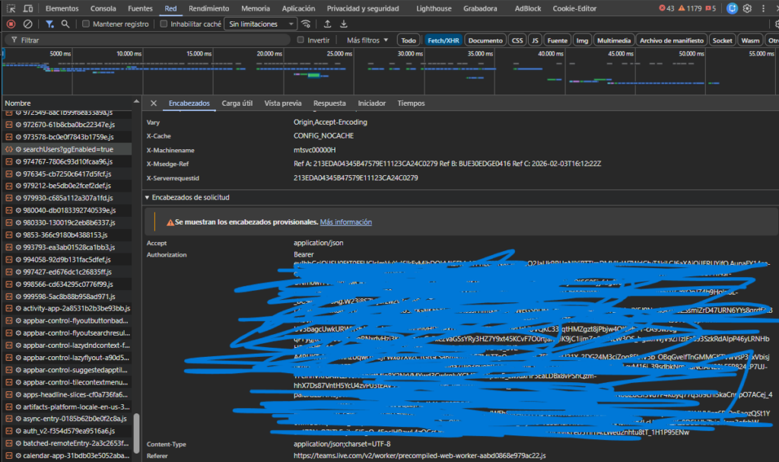Switch to the Respuesta tab

[329, 103]
